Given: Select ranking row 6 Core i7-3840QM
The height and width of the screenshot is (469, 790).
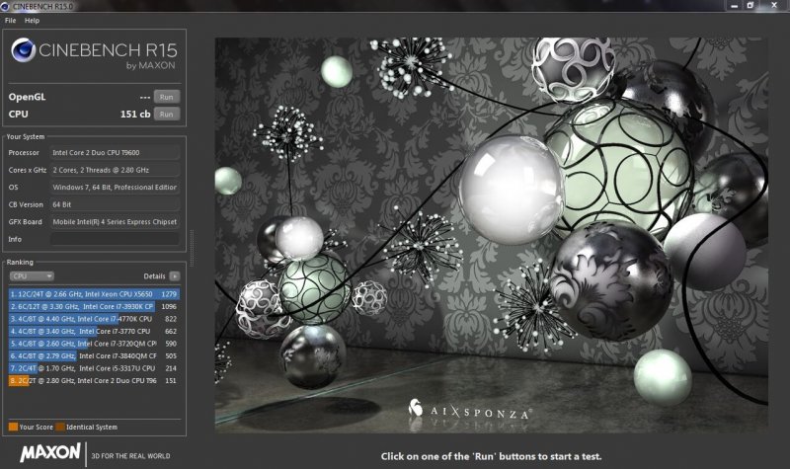Looking at the screenshot, I should tap(94, 355).
